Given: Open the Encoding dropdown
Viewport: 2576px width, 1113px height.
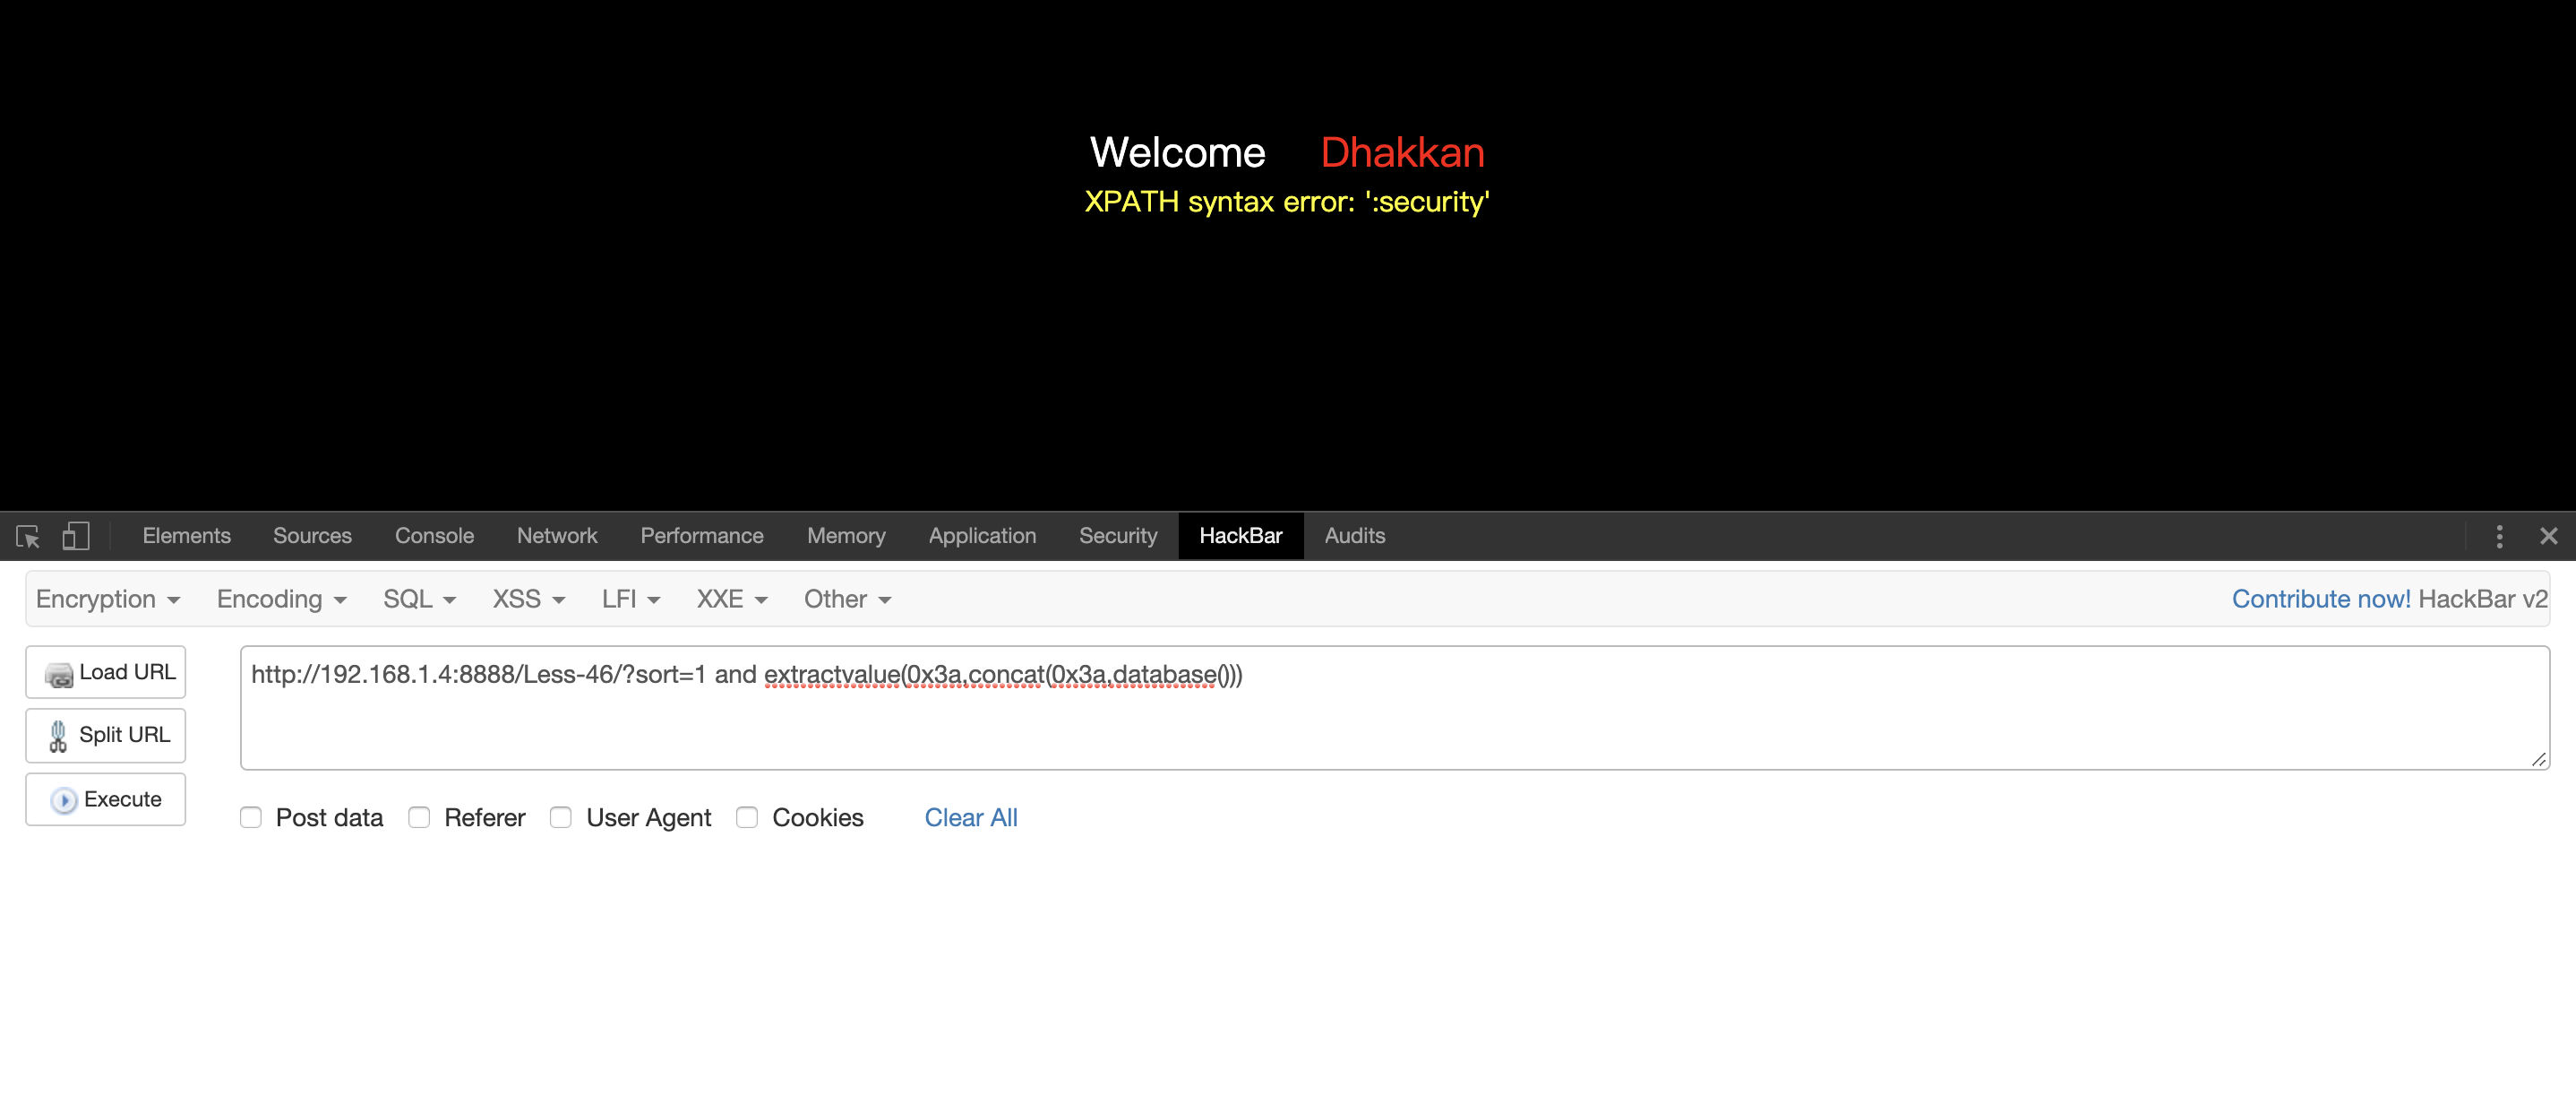Looking at the screenshot, I should pyautogui.click(x=281, y=600).
